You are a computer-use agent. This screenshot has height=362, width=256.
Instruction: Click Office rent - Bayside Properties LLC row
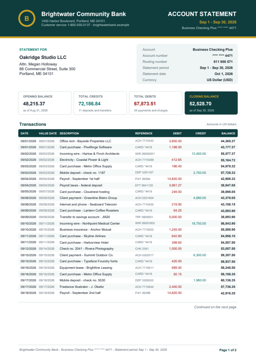128,141
